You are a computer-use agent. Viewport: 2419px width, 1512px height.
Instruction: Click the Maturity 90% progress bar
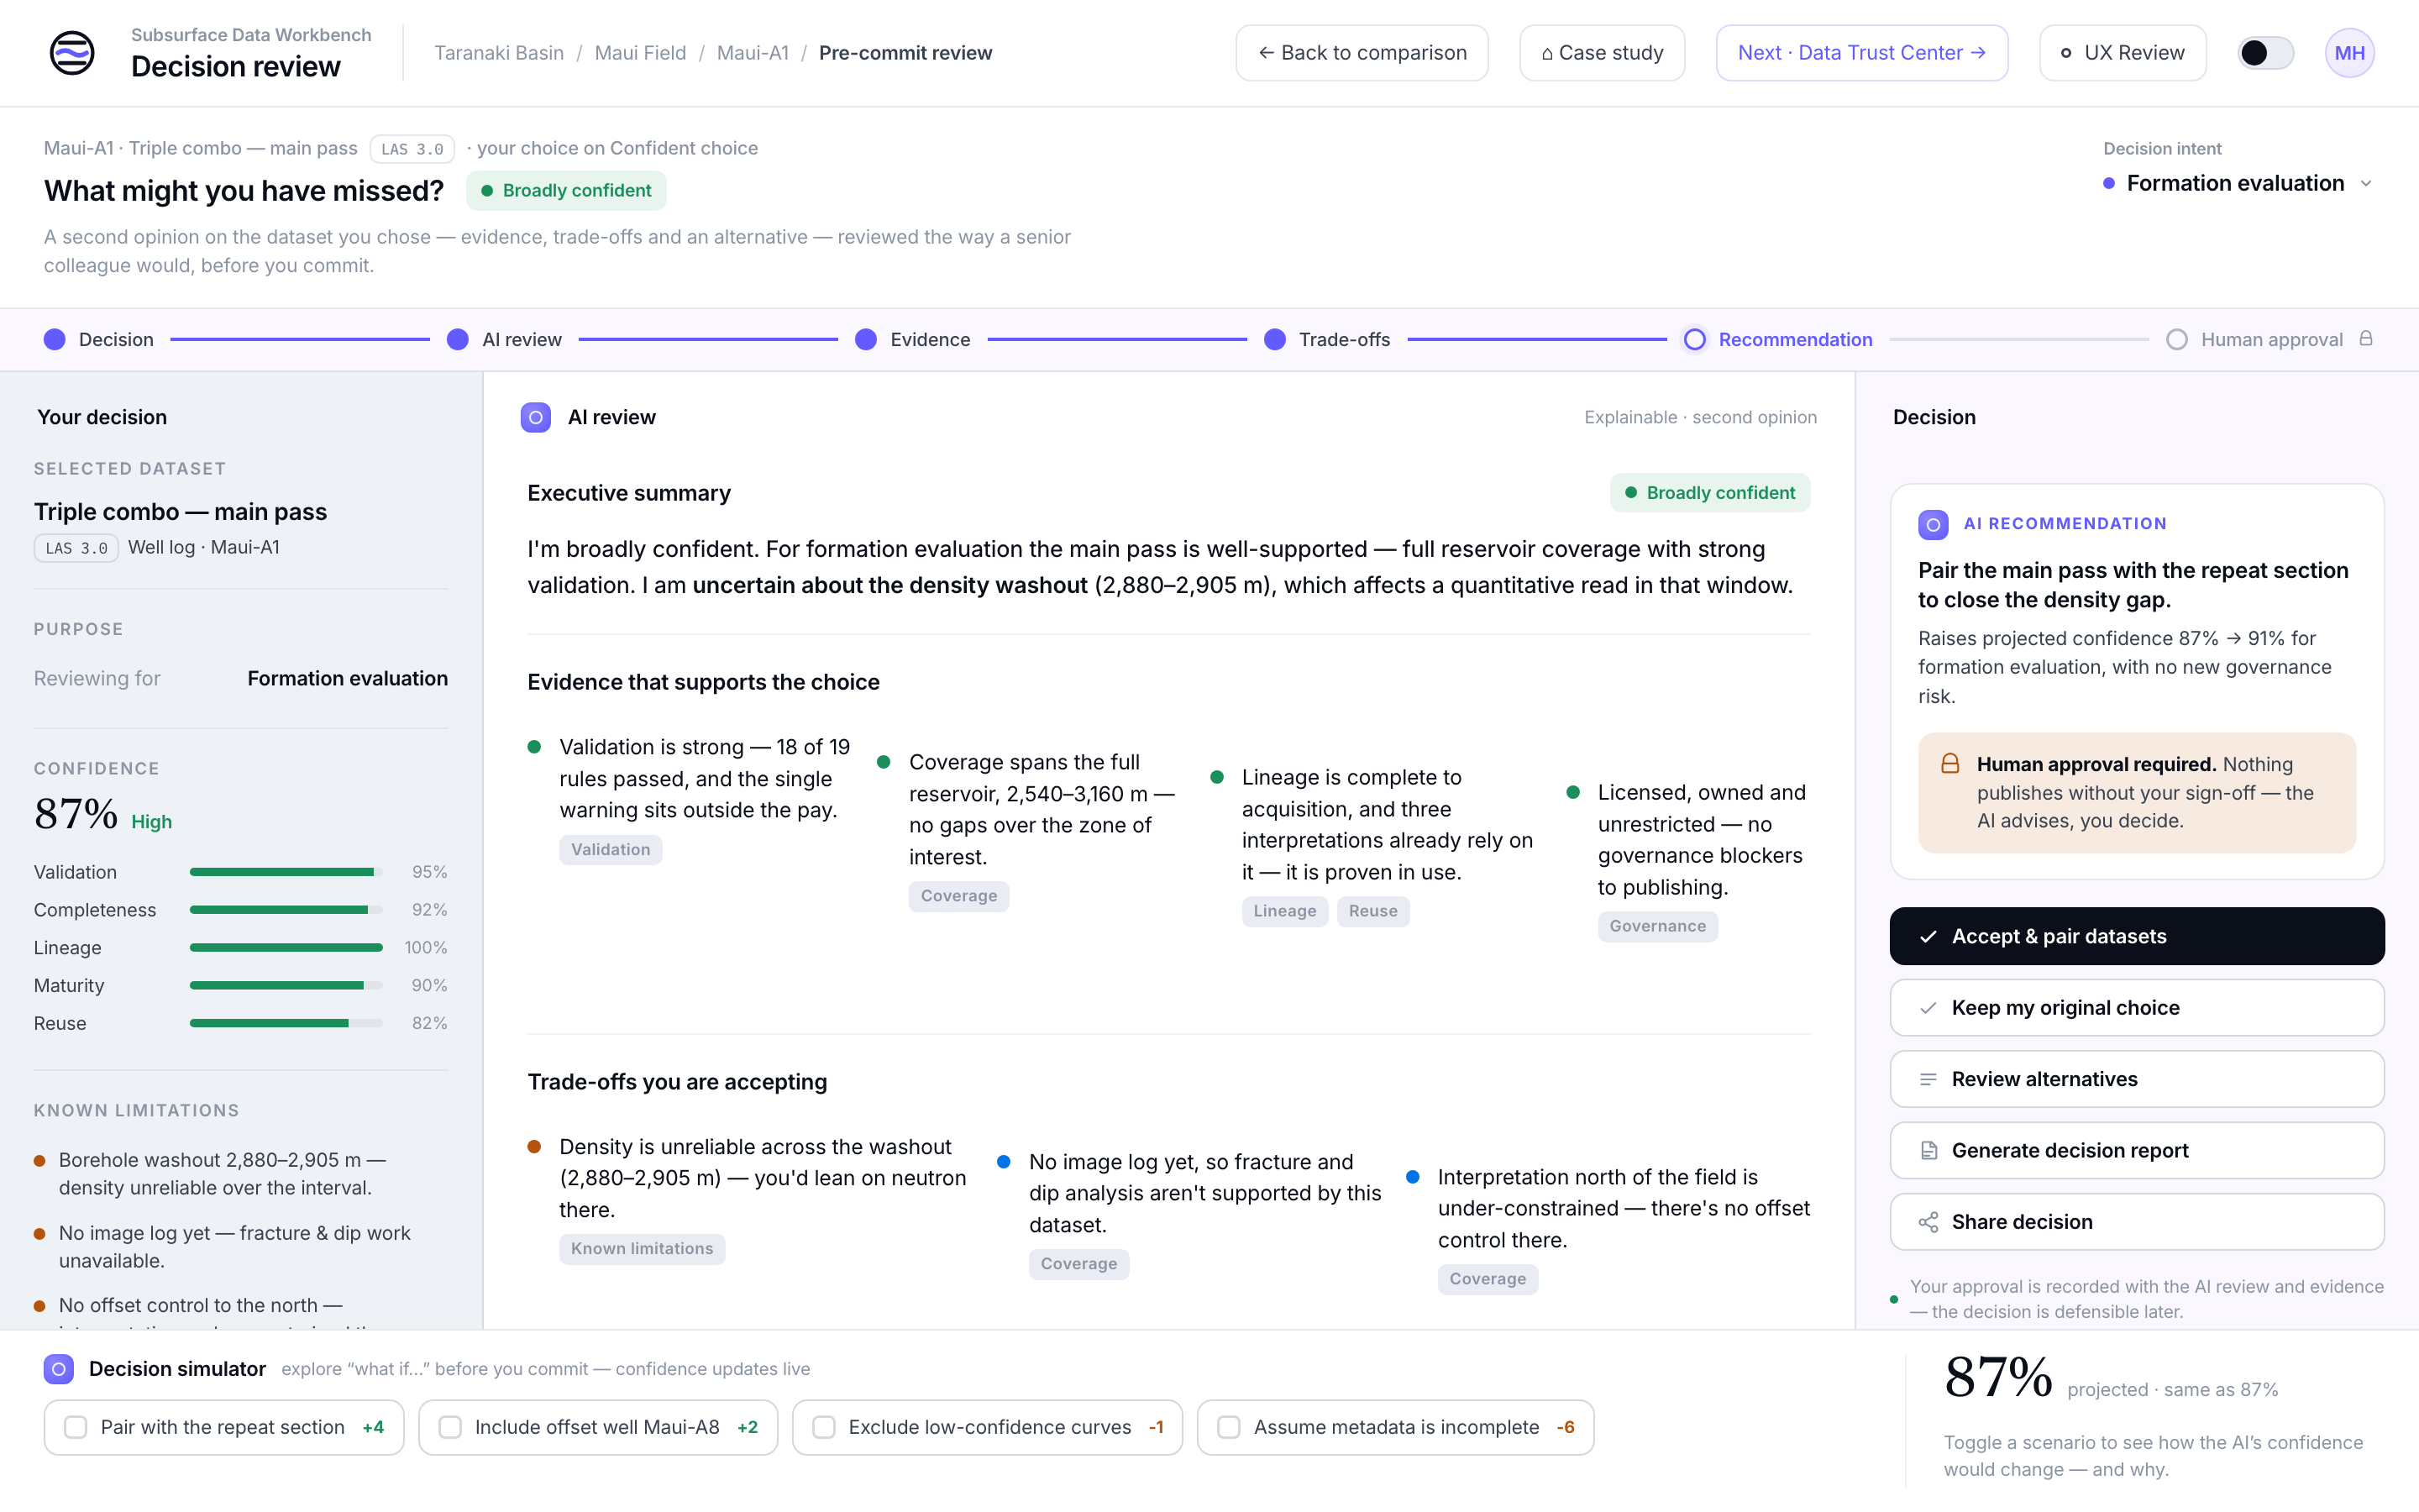(286, 986)
